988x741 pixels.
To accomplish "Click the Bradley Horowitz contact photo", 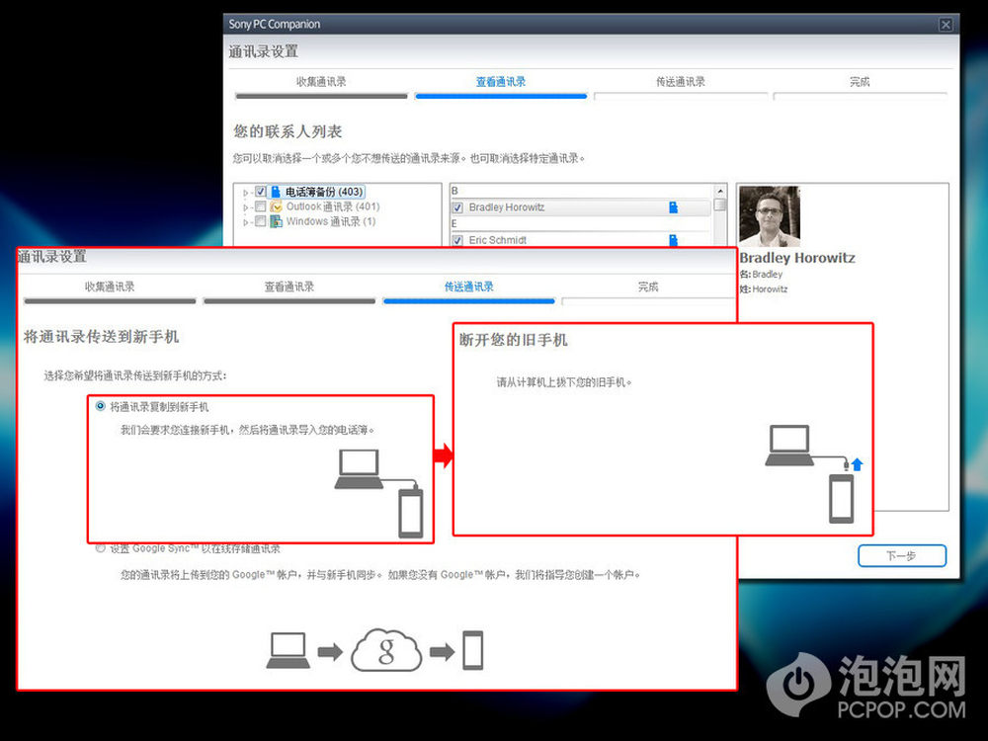I will tap(770, 215).
